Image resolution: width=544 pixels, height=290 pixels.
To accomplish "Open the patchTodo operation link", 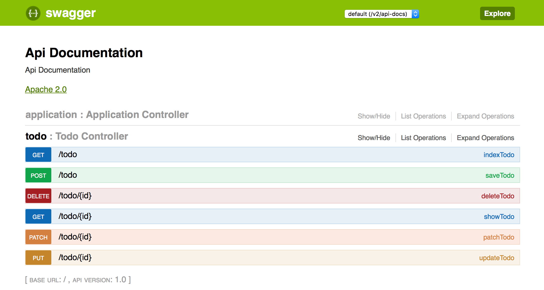I will coord(499,237).
